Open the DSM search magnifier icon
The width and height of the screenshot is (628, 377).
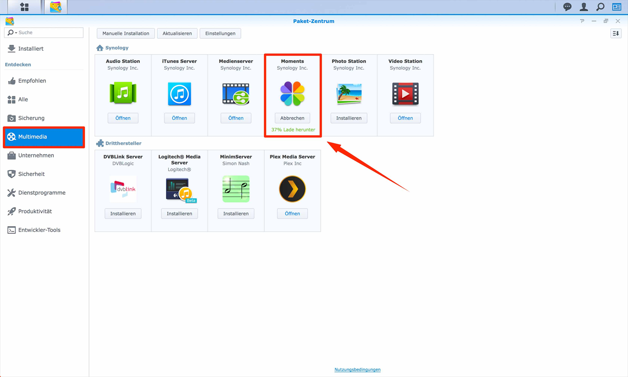[600, 7]
